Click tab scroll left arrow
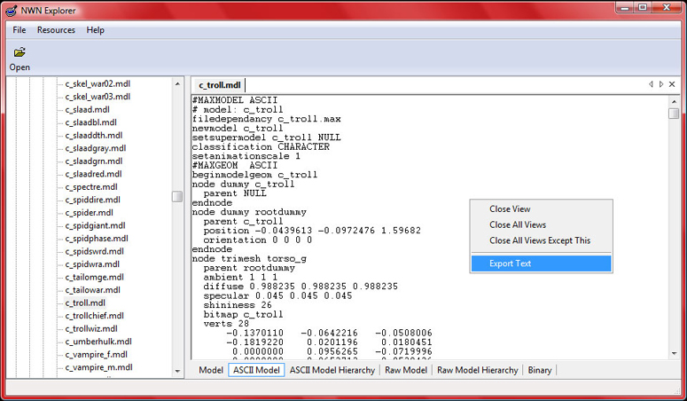The image size is (687, 401). click(x=651, y=84)
